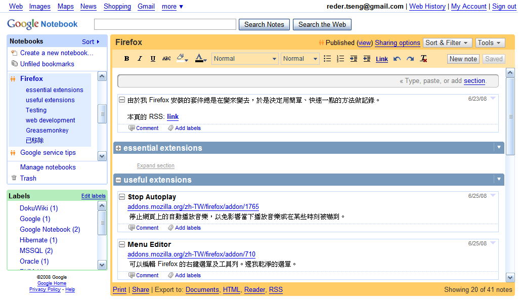
Task: Open the more menu in top navigation
Action: coord(172,6)
